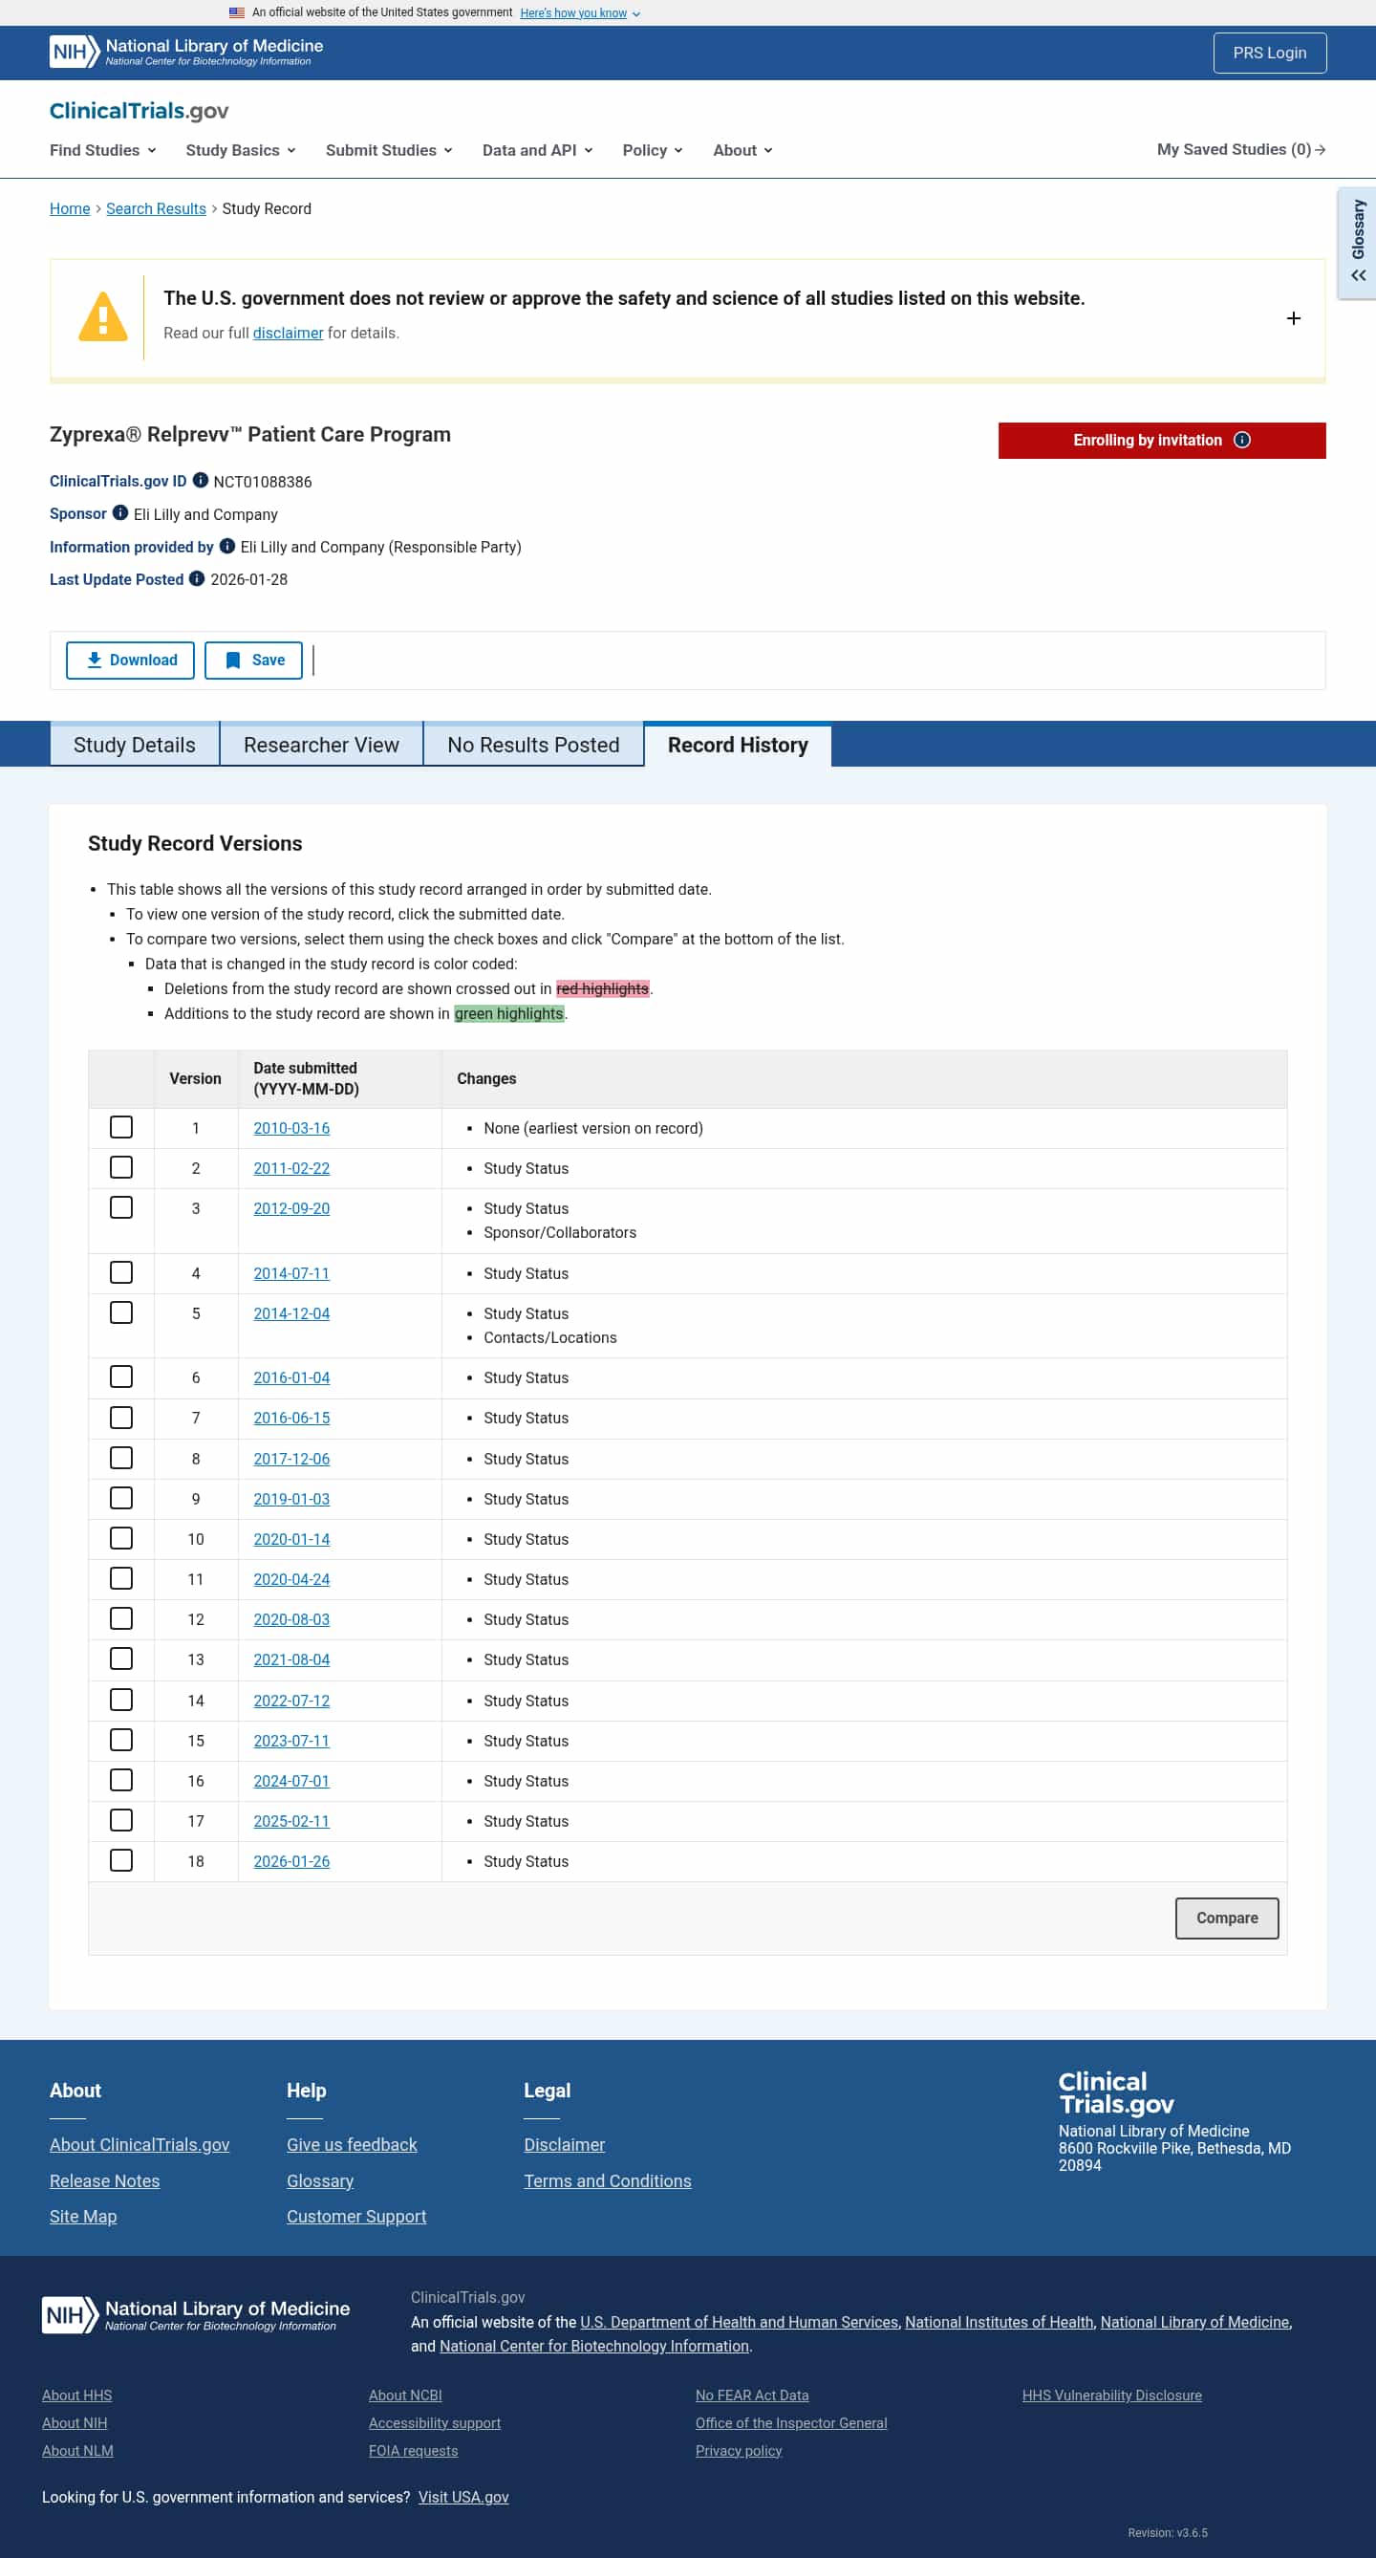Open version dated 2023-07-11

(x=291, y=1741)
